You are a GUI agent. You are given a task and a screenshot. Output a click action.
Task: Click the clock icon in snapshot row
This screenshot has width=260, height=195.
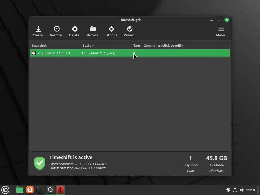[34, 53]
